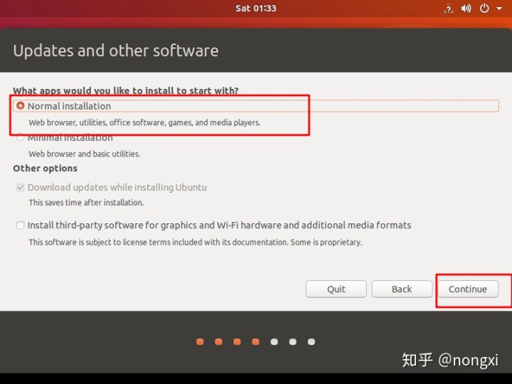Click the power icon in top bar
This screenshot has height=384, width=512.
click(484, 9)
